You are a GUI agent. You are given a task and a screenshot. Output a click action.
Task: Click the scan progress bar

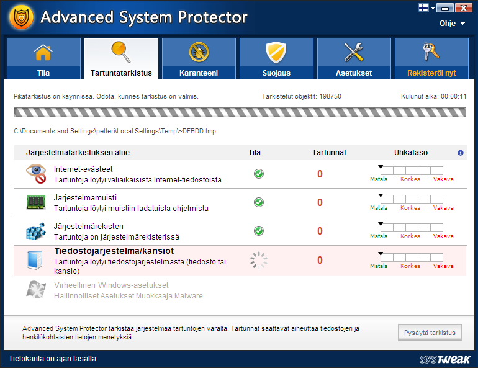pyautogui.click(x=240, y=112)
